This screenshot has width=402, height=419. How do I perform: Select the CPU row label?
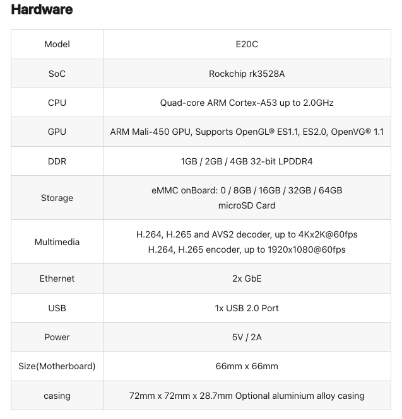click(x=57, y=103)
